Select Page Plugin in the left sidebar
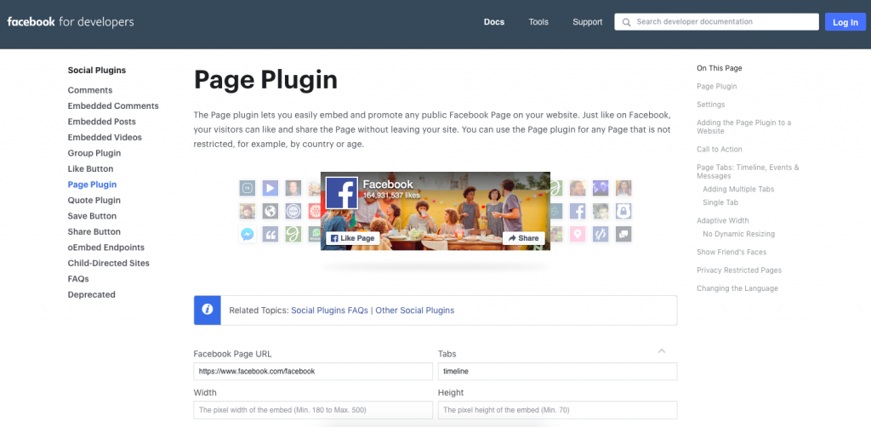This screenshot has height=427, width=871. click(92, 185)
